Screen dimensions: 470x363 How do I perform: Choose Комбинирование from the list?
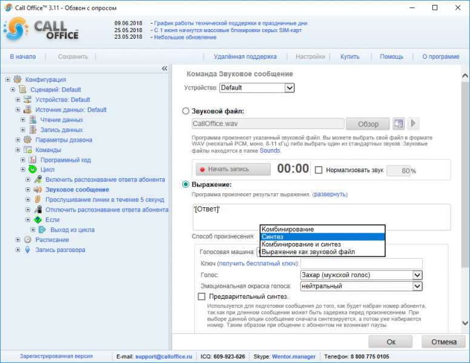(x=323, y=229)
